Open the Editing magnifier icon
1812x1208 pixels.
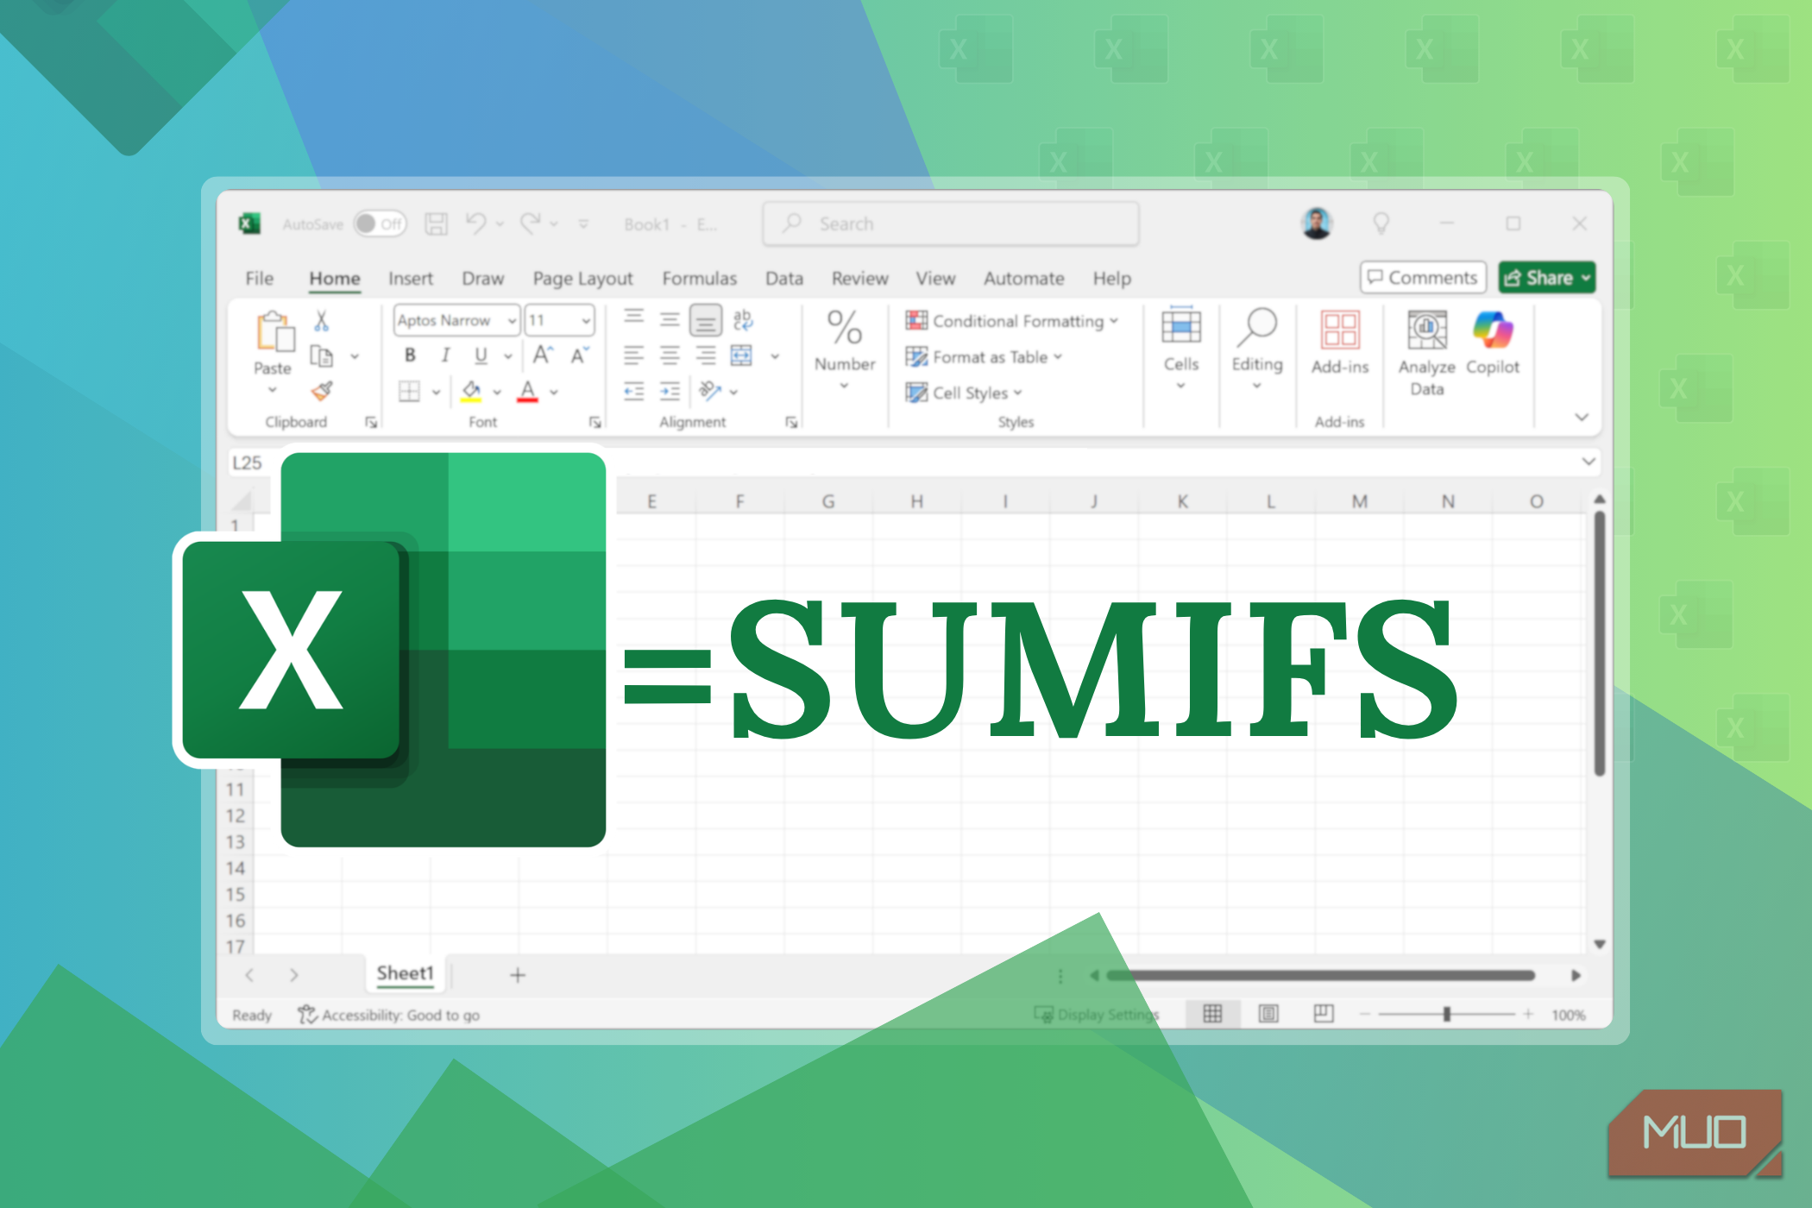1257,328
